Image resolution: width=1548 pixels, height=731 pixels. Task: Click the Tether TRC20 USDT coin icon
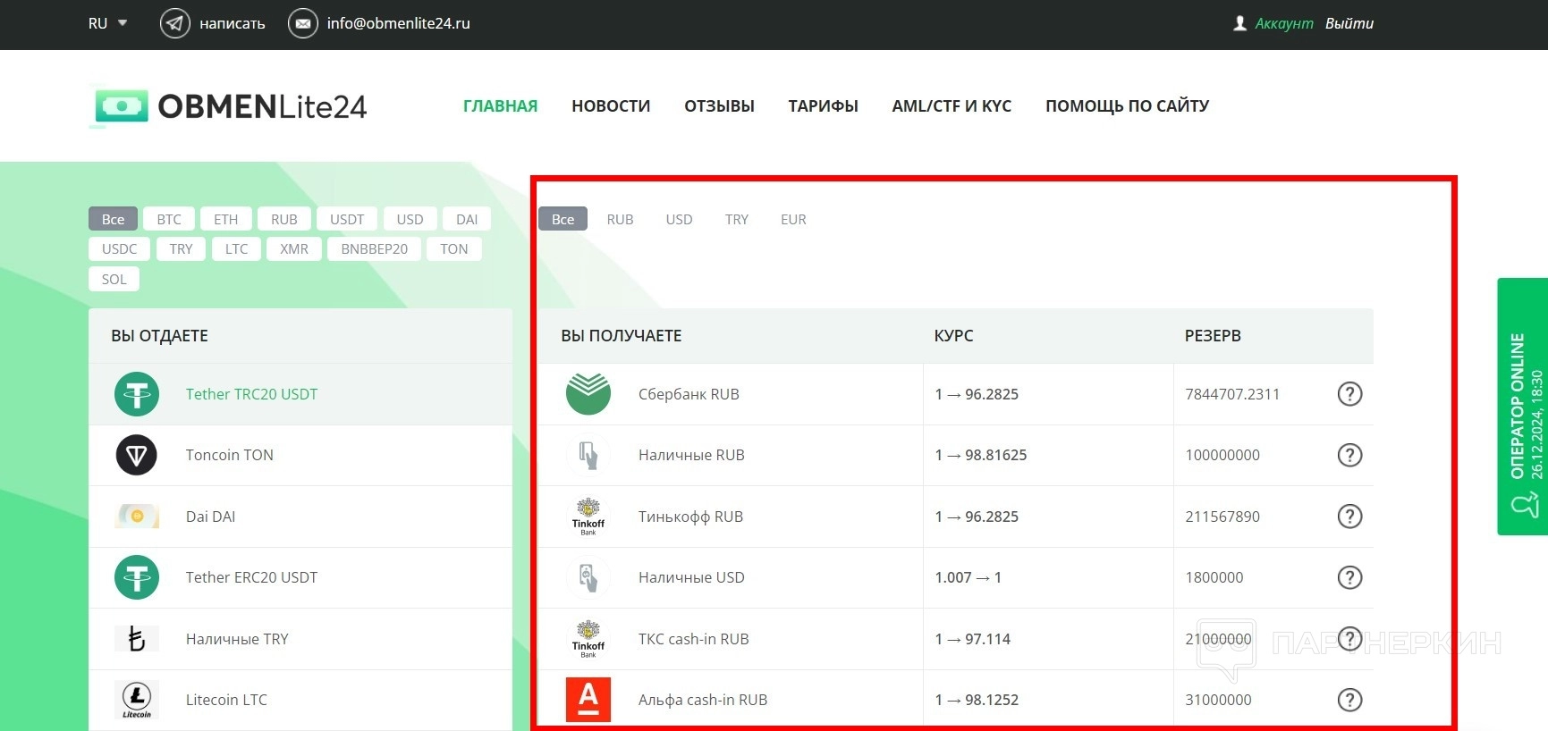137,394
